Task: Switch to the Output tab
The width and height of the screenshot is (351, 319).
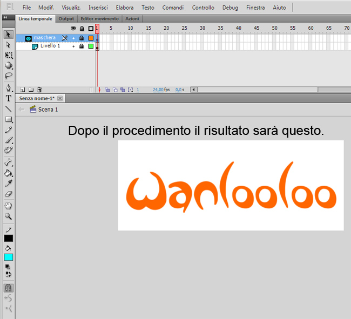Action: pos(66,19)
